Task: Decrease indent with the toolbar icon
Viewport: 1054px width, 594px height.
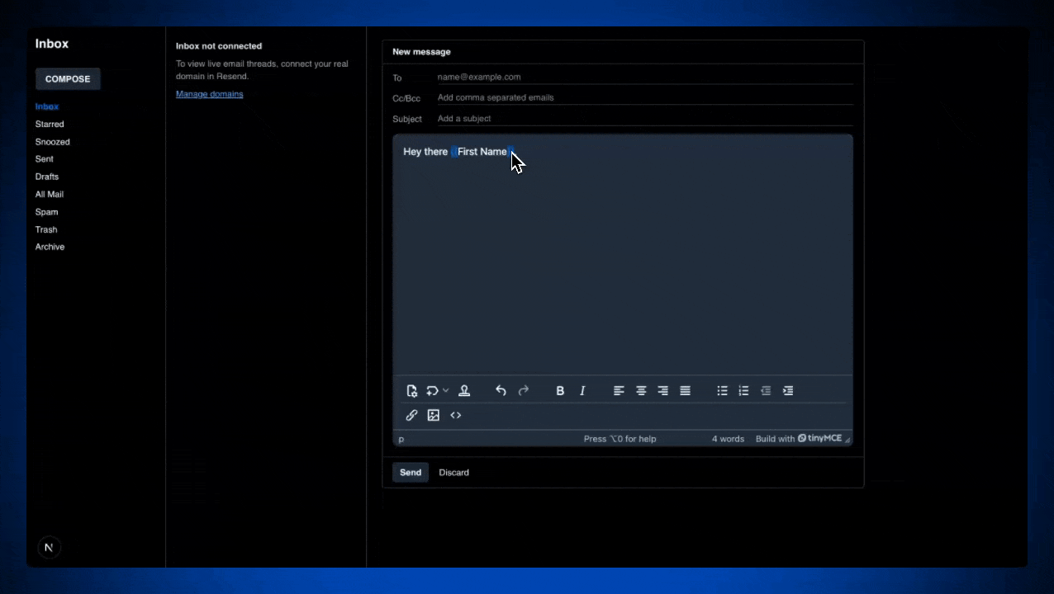Action: [766, 390]
